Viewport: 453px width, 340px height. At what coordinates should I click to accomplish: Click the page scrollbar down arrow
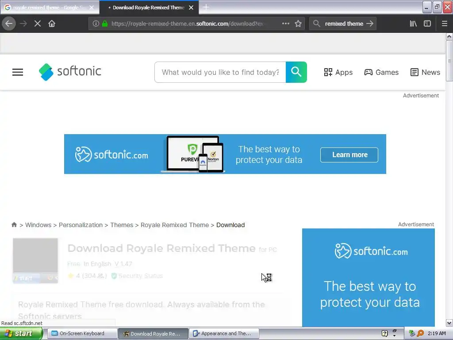449,323
